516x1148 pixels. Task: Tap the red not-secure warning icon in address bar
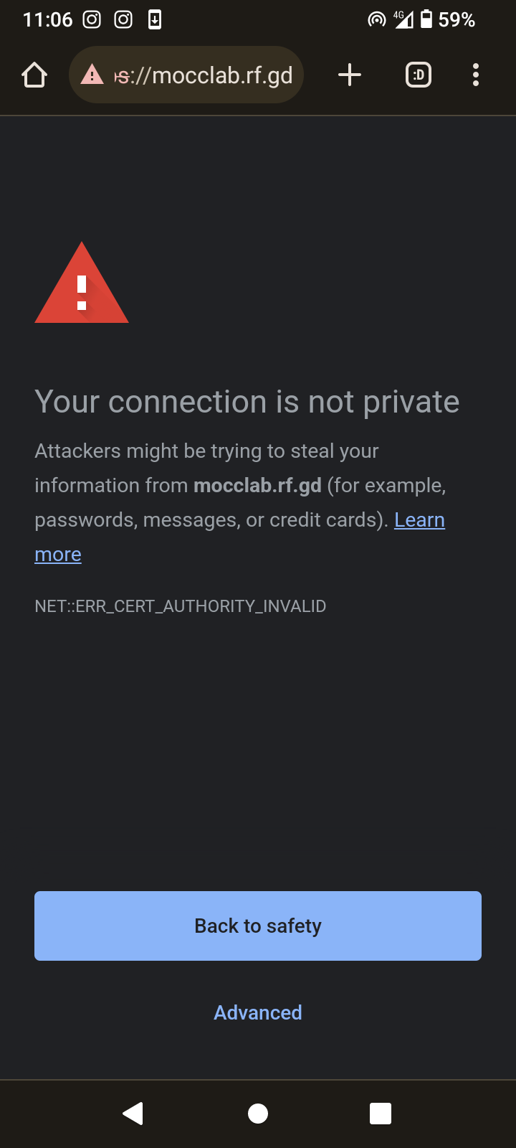tap(92, 75)
